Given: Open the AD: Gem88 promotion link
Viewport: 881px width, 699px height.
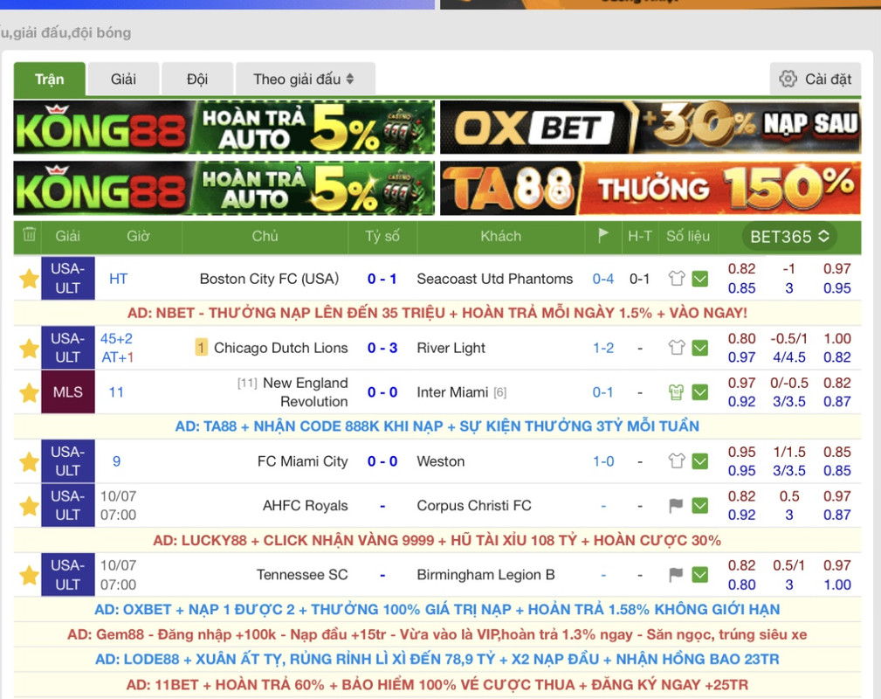Looking at the screenshot, I should (x=437, y=635).
